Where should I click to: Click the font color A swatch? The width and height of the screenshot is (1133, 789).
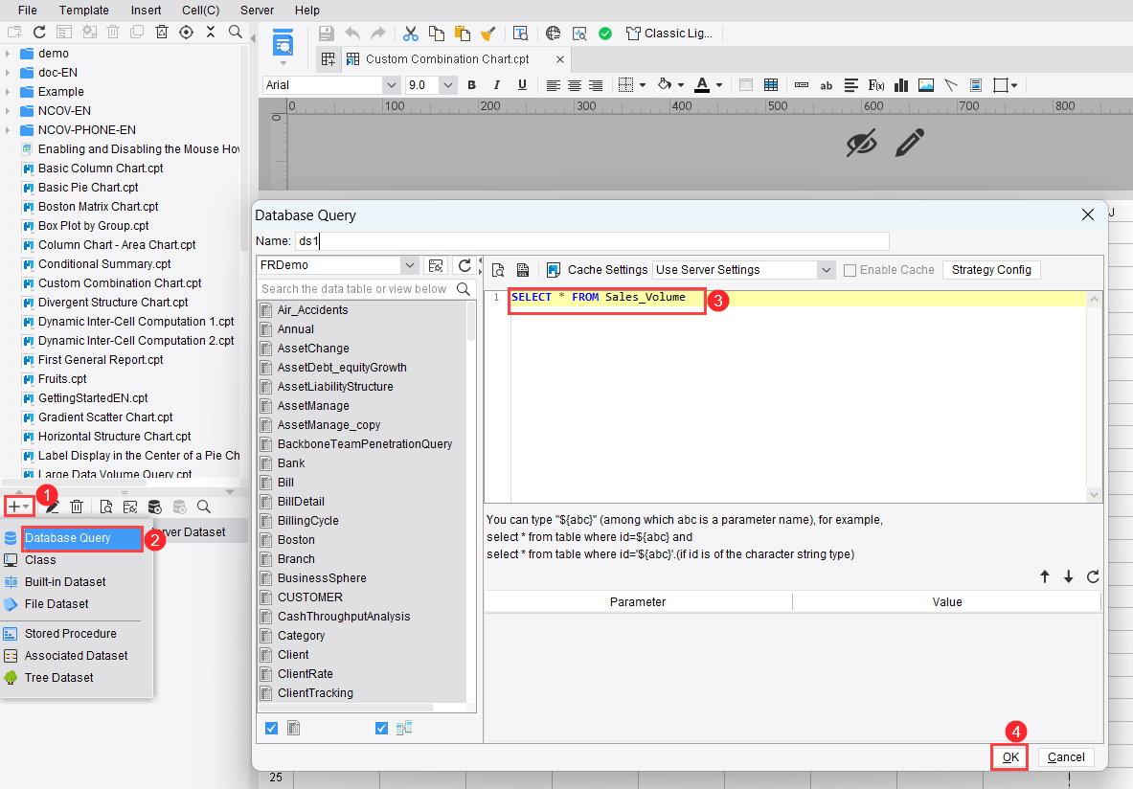click(x=702, y=85)
